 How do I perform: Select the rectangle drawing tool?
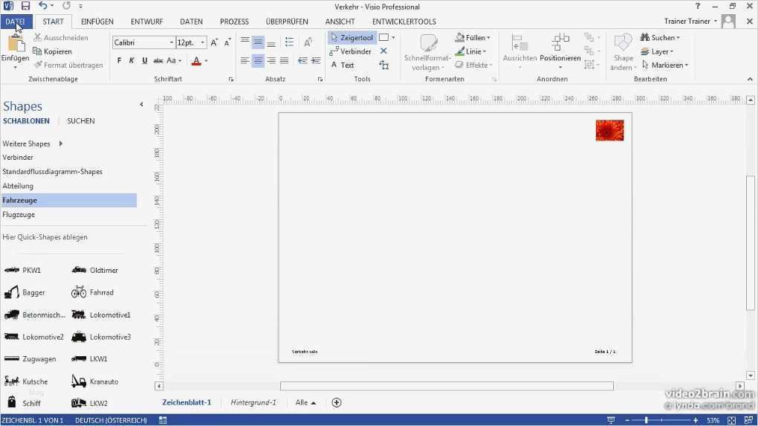[x=384, y=37]
